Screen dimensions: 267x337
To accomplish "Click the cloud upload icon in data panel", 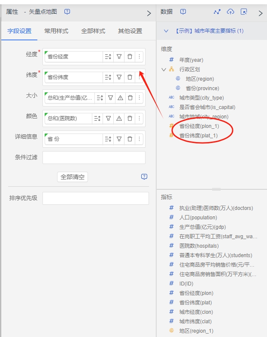I will point(231,12).
